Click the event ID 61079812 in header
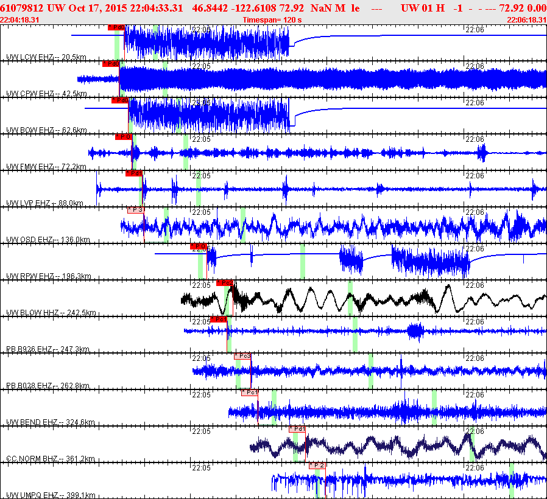Image resolution: width=547 pixels, height=499 pixels. 22,8
